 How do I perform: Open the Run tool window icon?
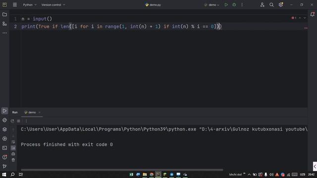point(4,111)
